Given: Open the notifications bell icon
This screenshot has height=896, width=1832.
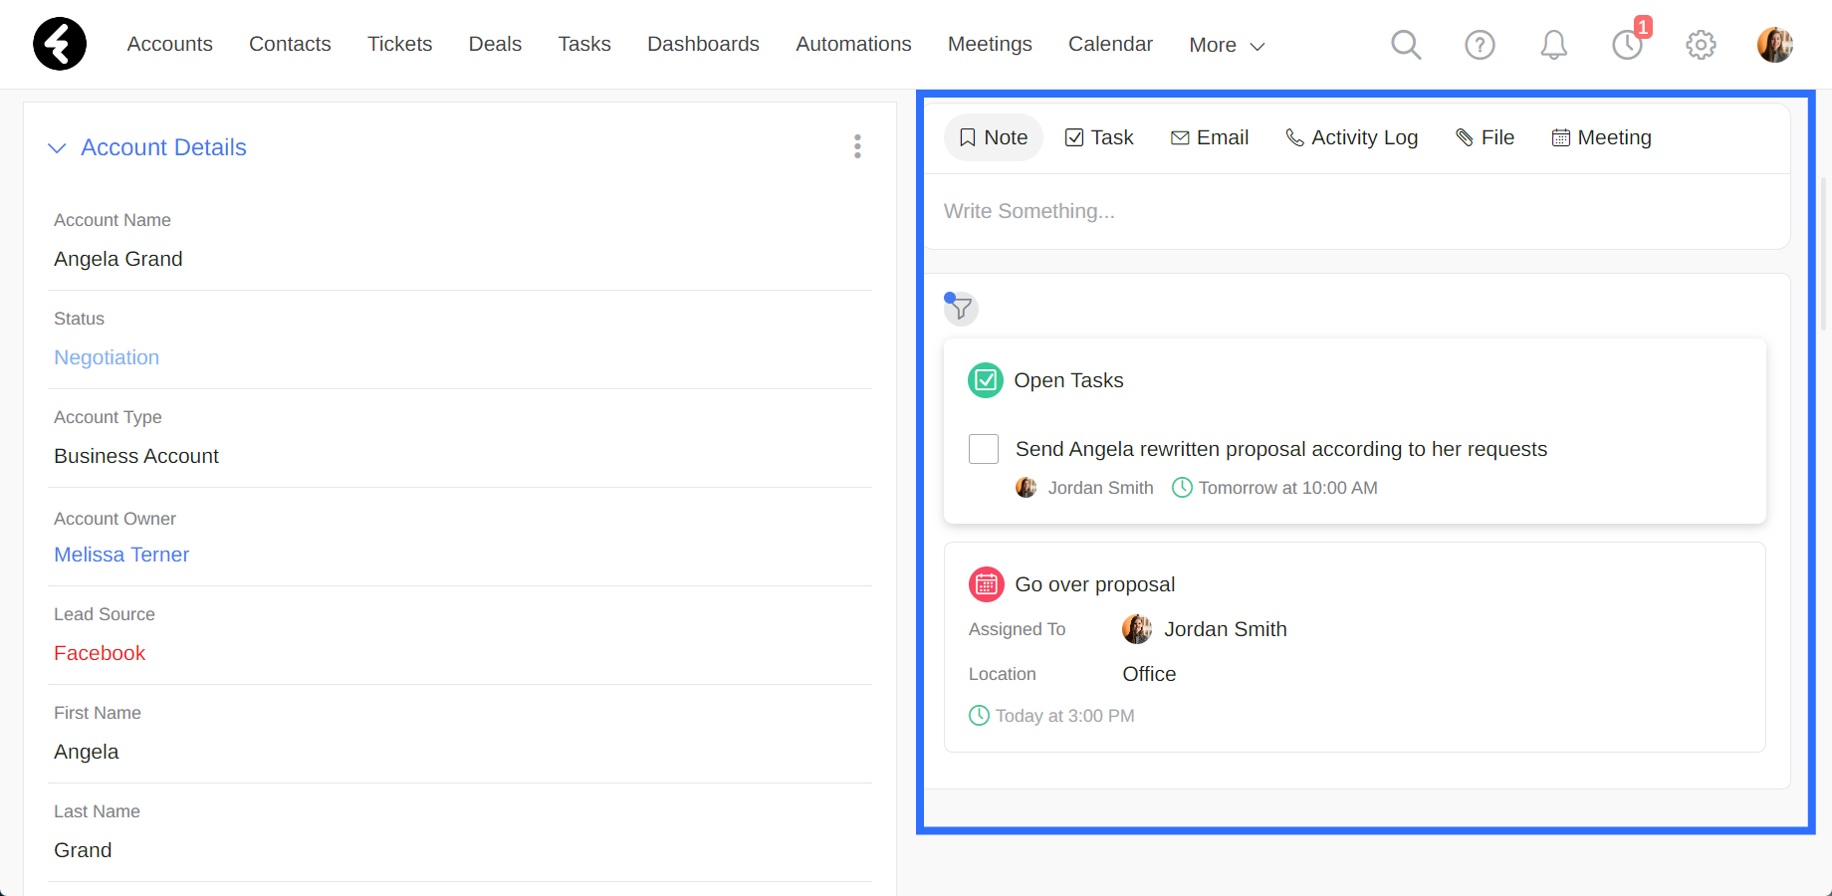Looking at the screenshot, I should click(x=1553, y=45).
